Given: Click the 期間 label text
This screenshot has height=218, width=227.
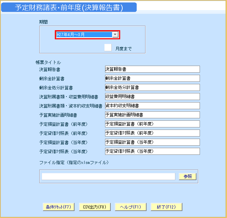Looking at the screenshot, I should point(44,22).
